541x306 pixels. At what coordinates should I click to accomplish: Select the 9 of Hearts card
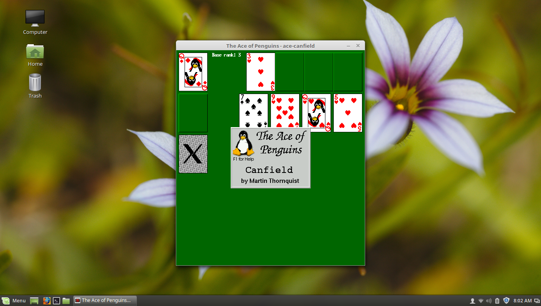(285, 111)
